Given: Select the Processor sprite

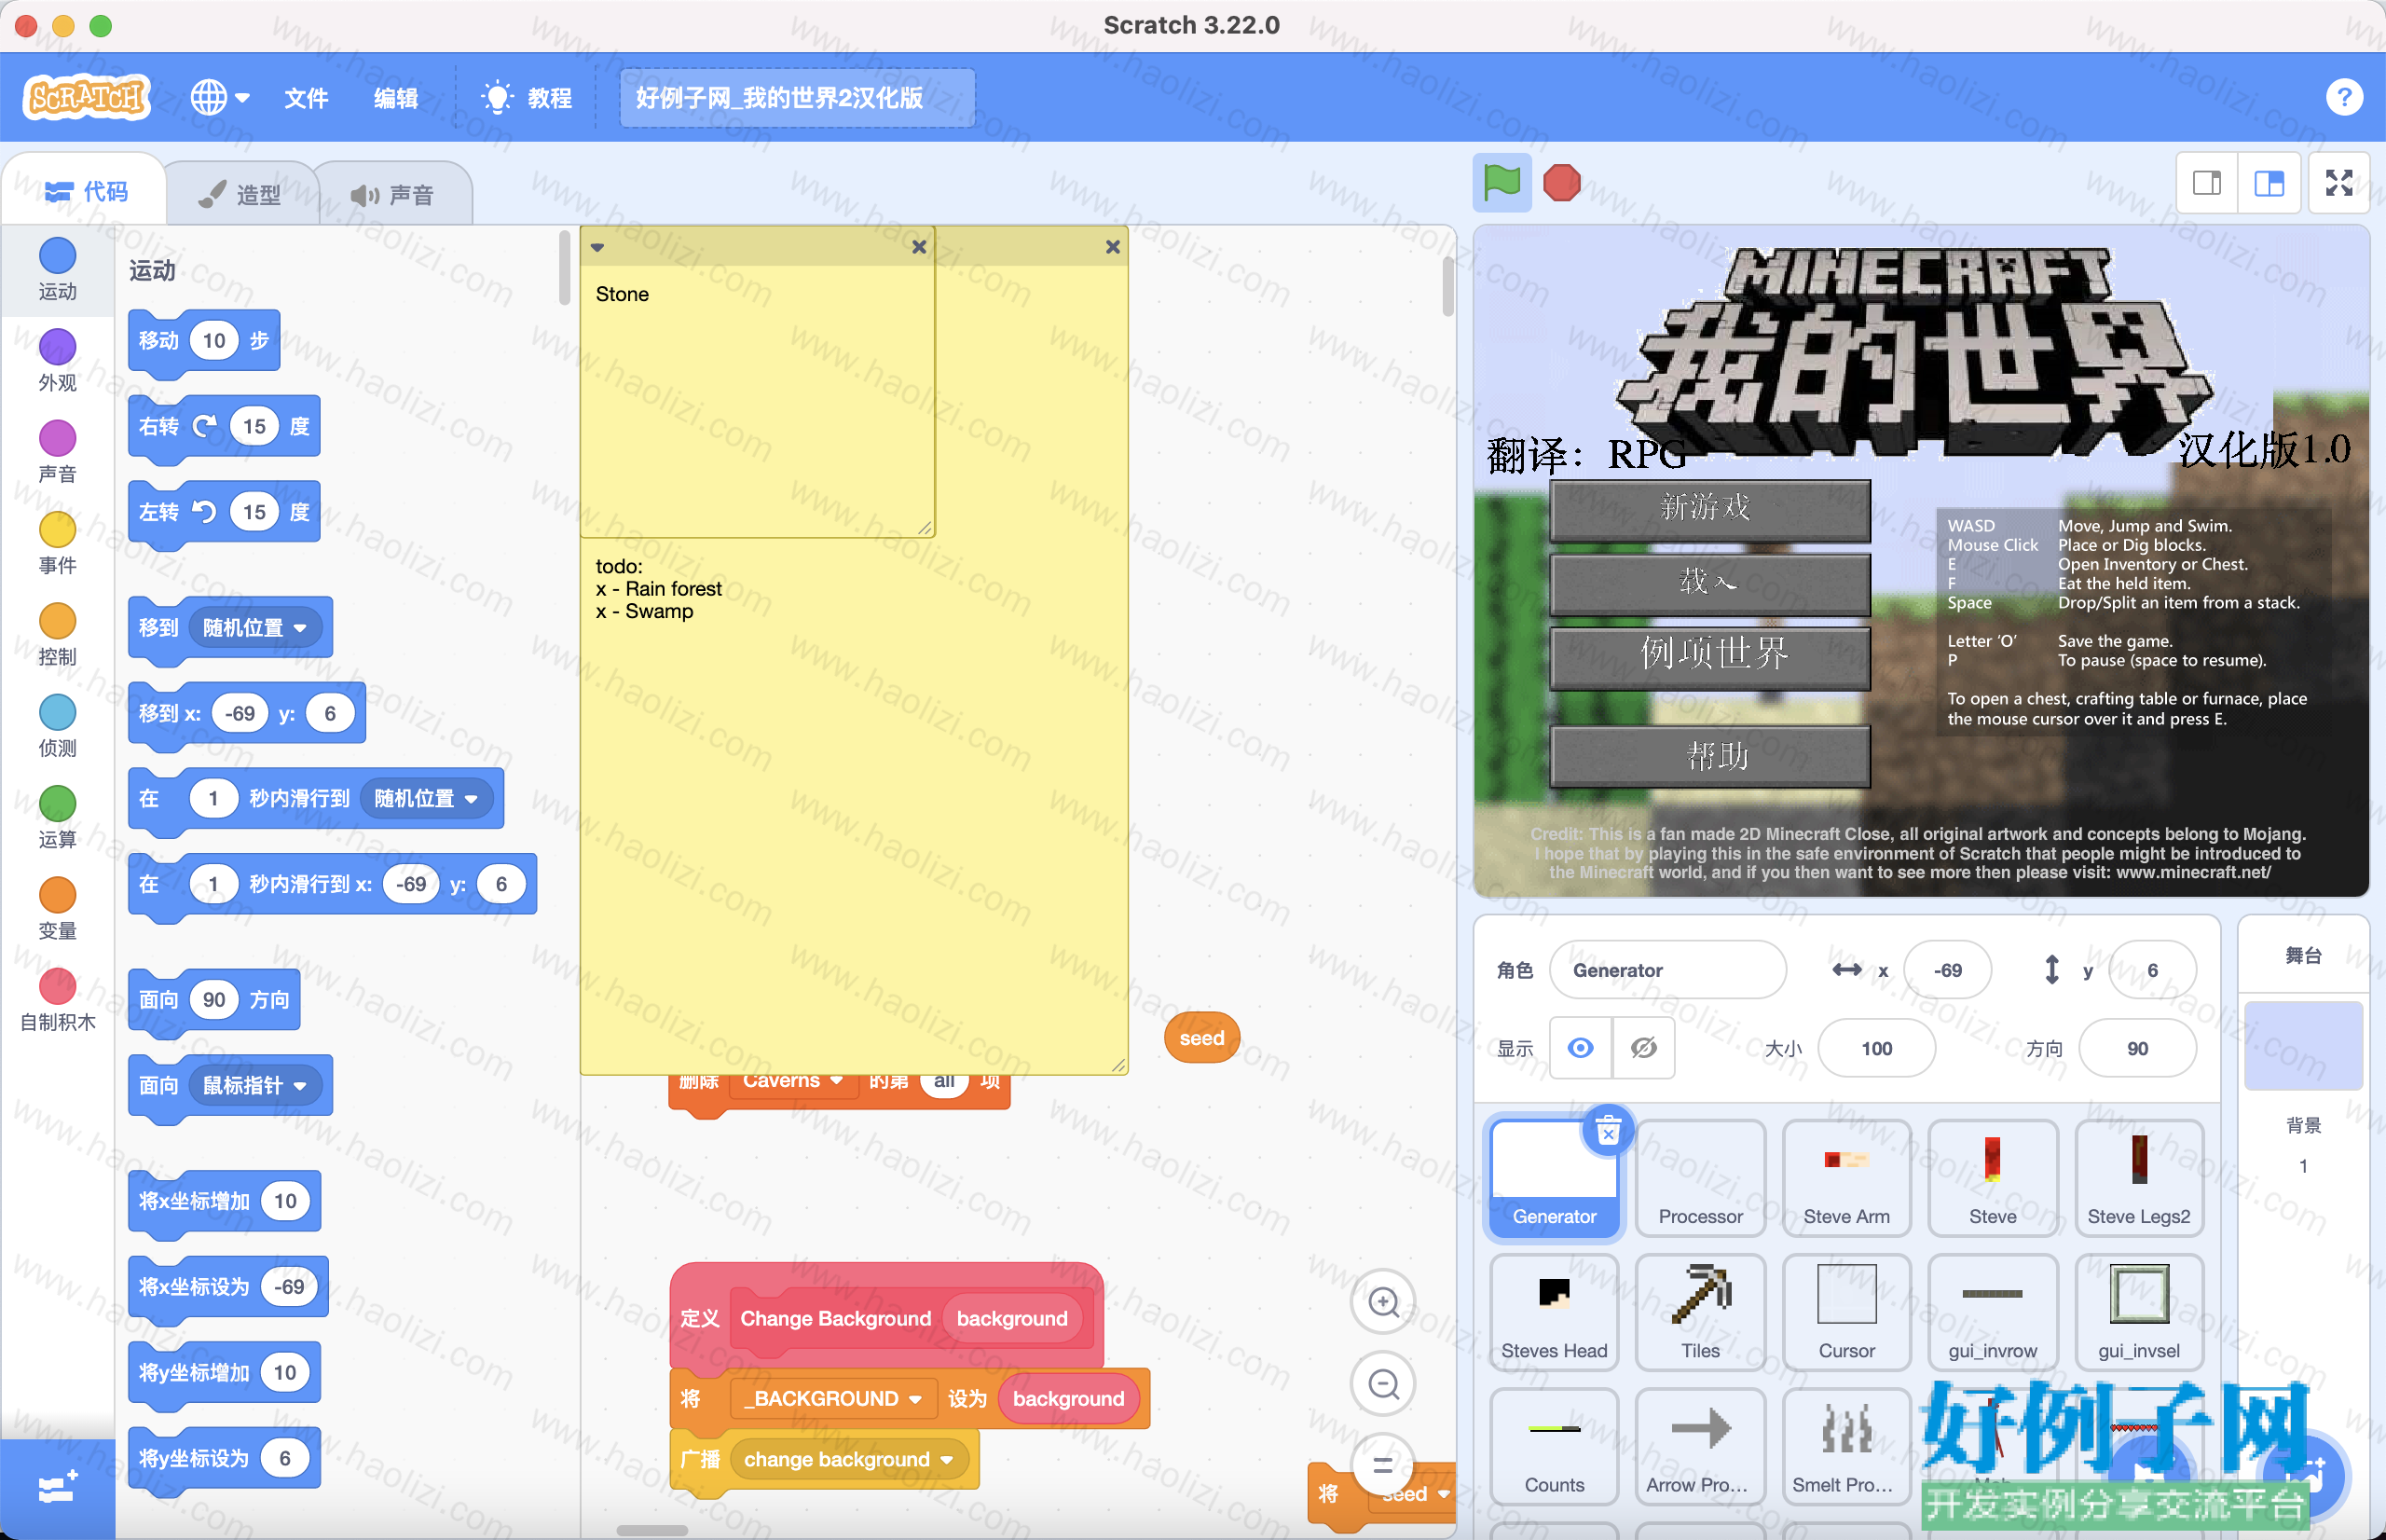Looking at the screenshot, I should (1700, 1178).
